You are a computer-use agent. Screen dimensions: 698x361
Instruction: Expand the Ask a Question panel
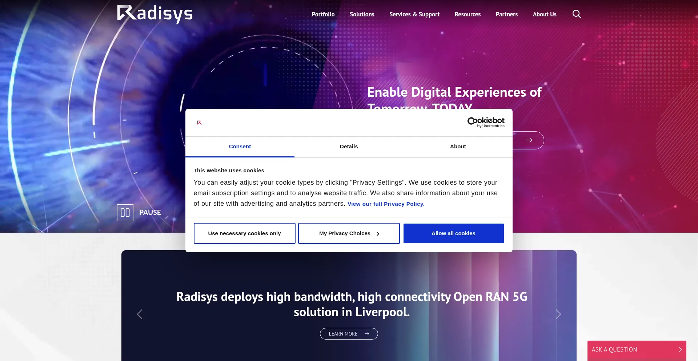pos(637,350)
